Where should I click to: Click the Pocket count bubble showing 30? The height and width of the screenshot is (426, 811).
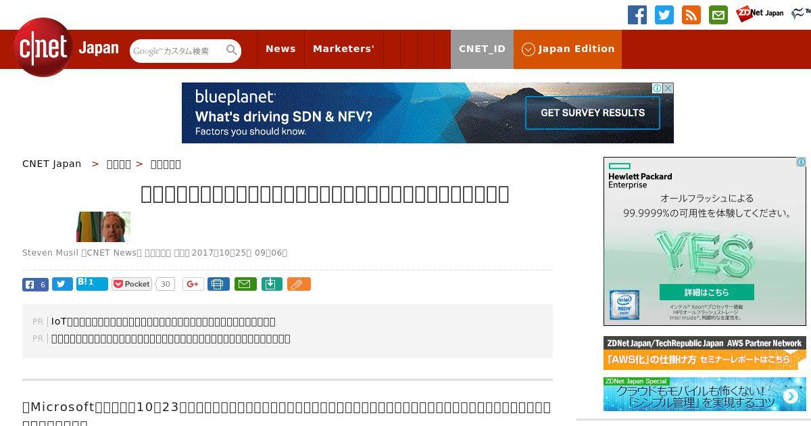pos(166,284)
